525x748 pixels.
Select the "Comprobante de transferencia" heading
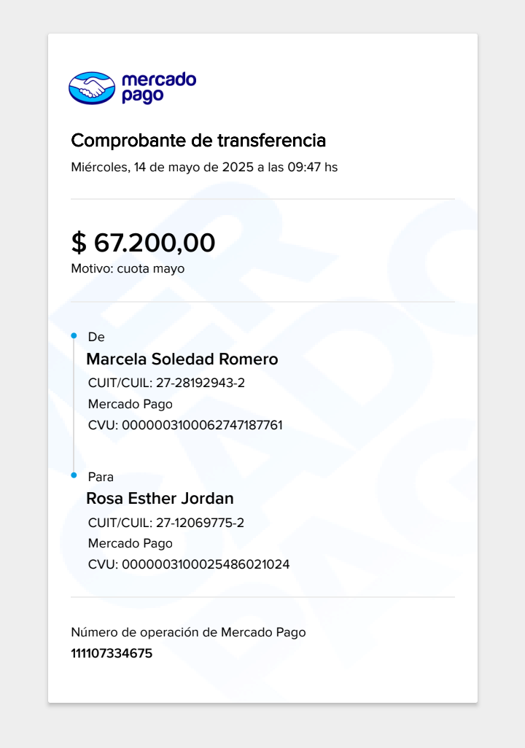click(198, 140)
